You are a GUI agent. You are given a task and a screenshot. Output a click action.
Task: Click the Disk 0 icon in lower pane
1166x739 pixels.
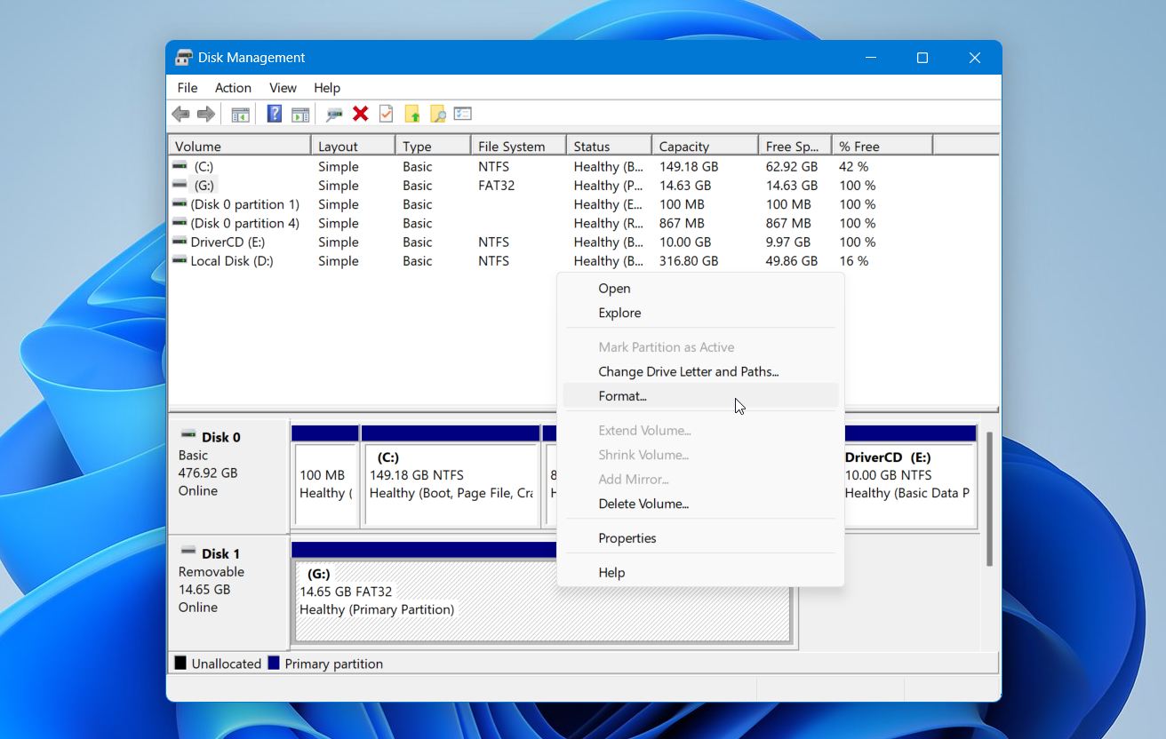(x=188, y=435)
